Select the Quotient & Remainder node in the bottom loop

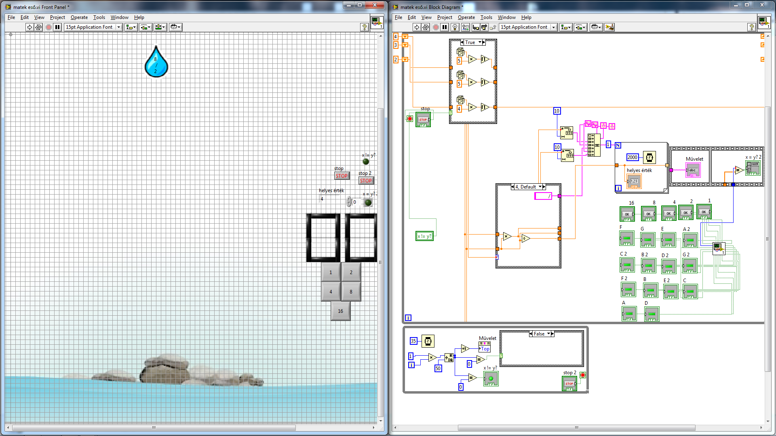(449, 358)
